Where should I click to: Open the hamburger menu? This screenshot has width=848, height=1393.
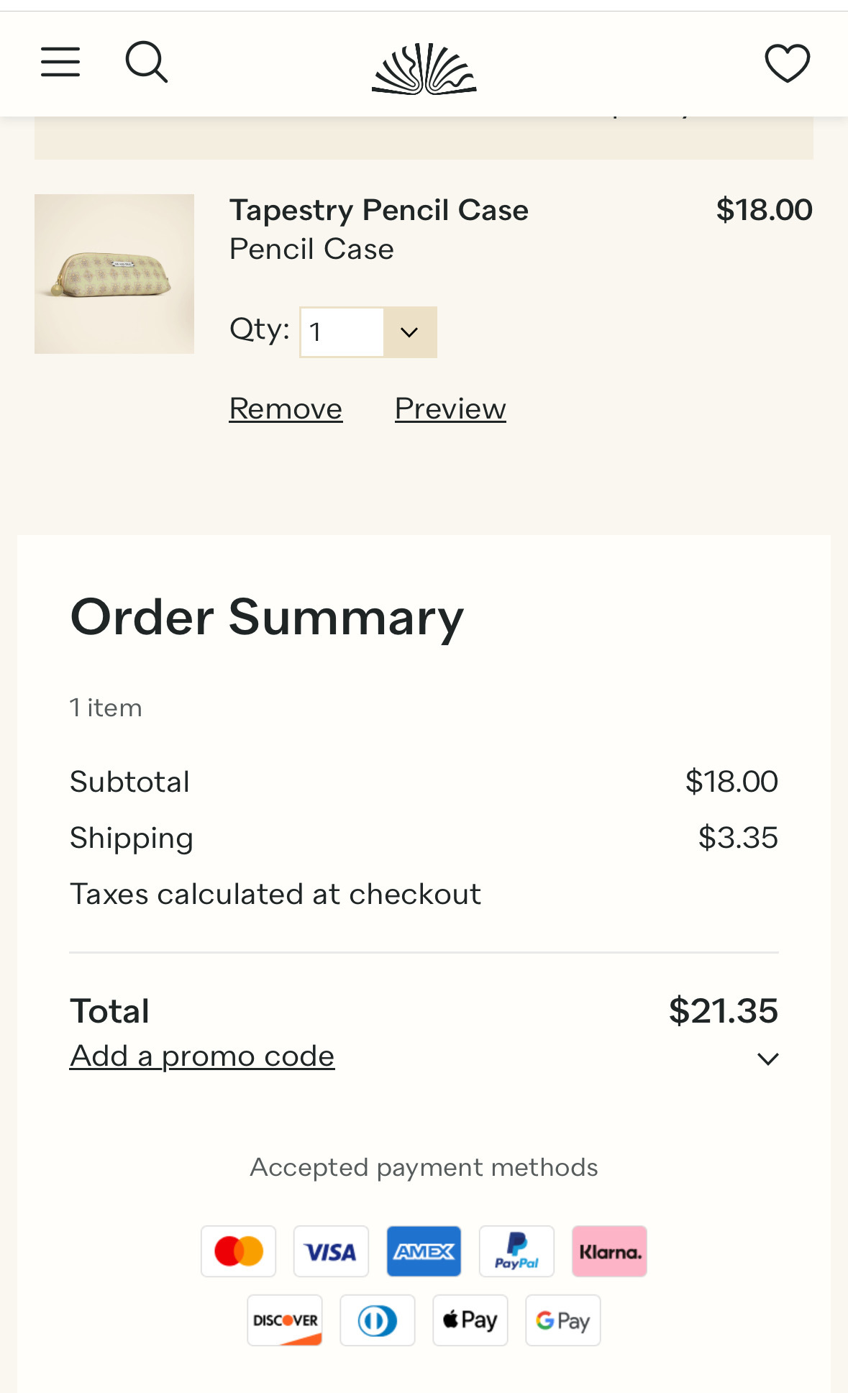(x=60, y=62)
